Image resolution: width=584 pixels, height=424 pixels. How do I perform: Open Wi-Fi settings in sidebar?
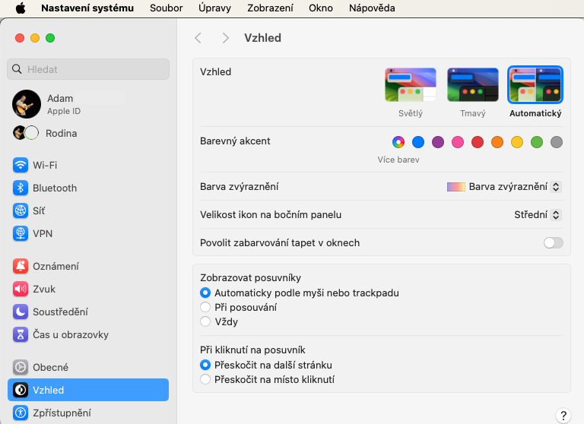pyautogui.click(x=44, y=165)
